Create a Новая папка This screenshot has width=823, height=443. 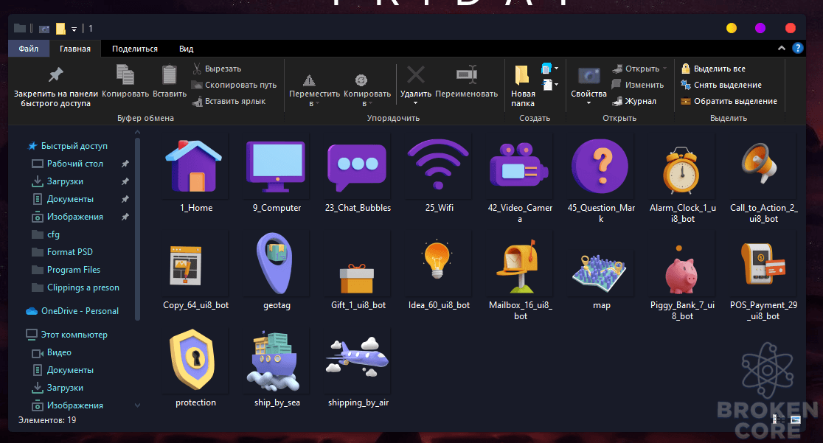[x=523, y=86]
